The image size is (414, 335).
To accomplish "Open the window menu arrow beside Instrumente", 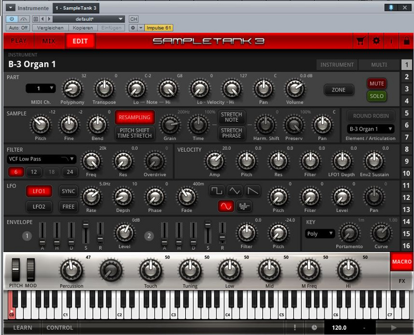I will 10,8.
